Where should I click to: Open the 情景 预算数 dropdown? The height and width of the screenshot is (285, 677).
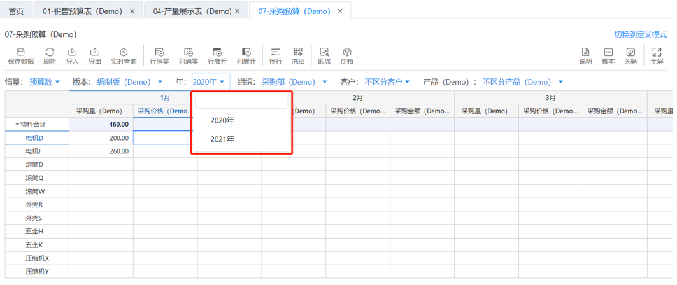[x=45, y=82]
